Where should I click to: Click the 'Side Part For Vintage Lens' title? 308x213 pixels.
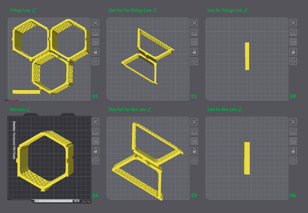130,10
